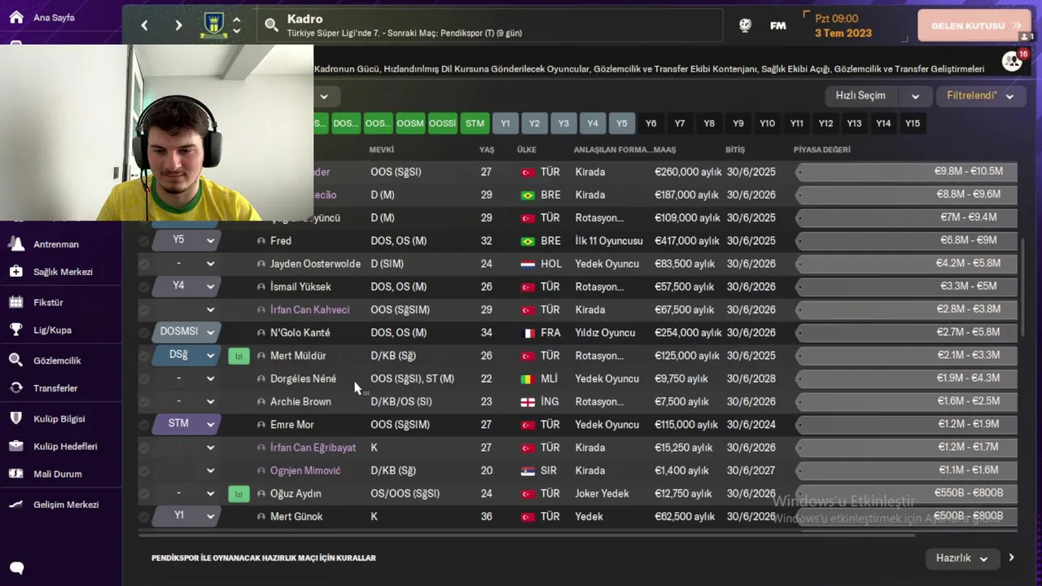1042x586 pixels.
Task: Select the Y1 substitute pill in top row
Action: pyautogui.click(x=505, y=124)
